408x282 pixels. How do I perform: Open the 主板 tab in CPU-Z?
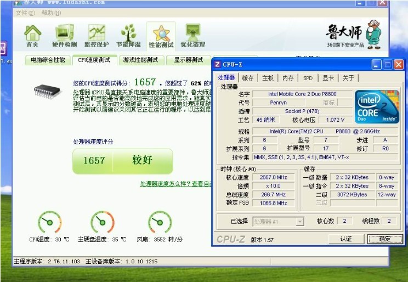coord(268,78)
